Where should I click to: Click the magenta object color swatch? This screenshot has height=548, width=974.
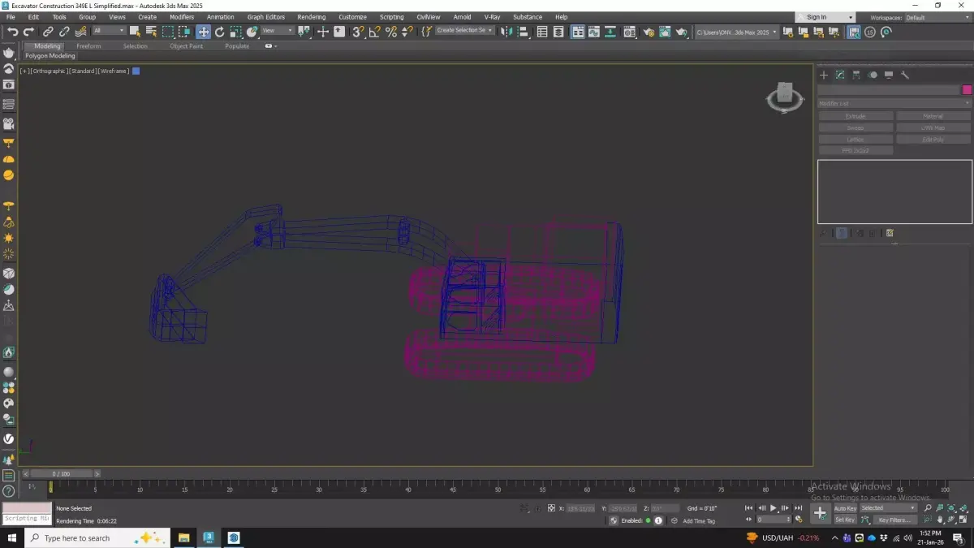tap(968, 89)
